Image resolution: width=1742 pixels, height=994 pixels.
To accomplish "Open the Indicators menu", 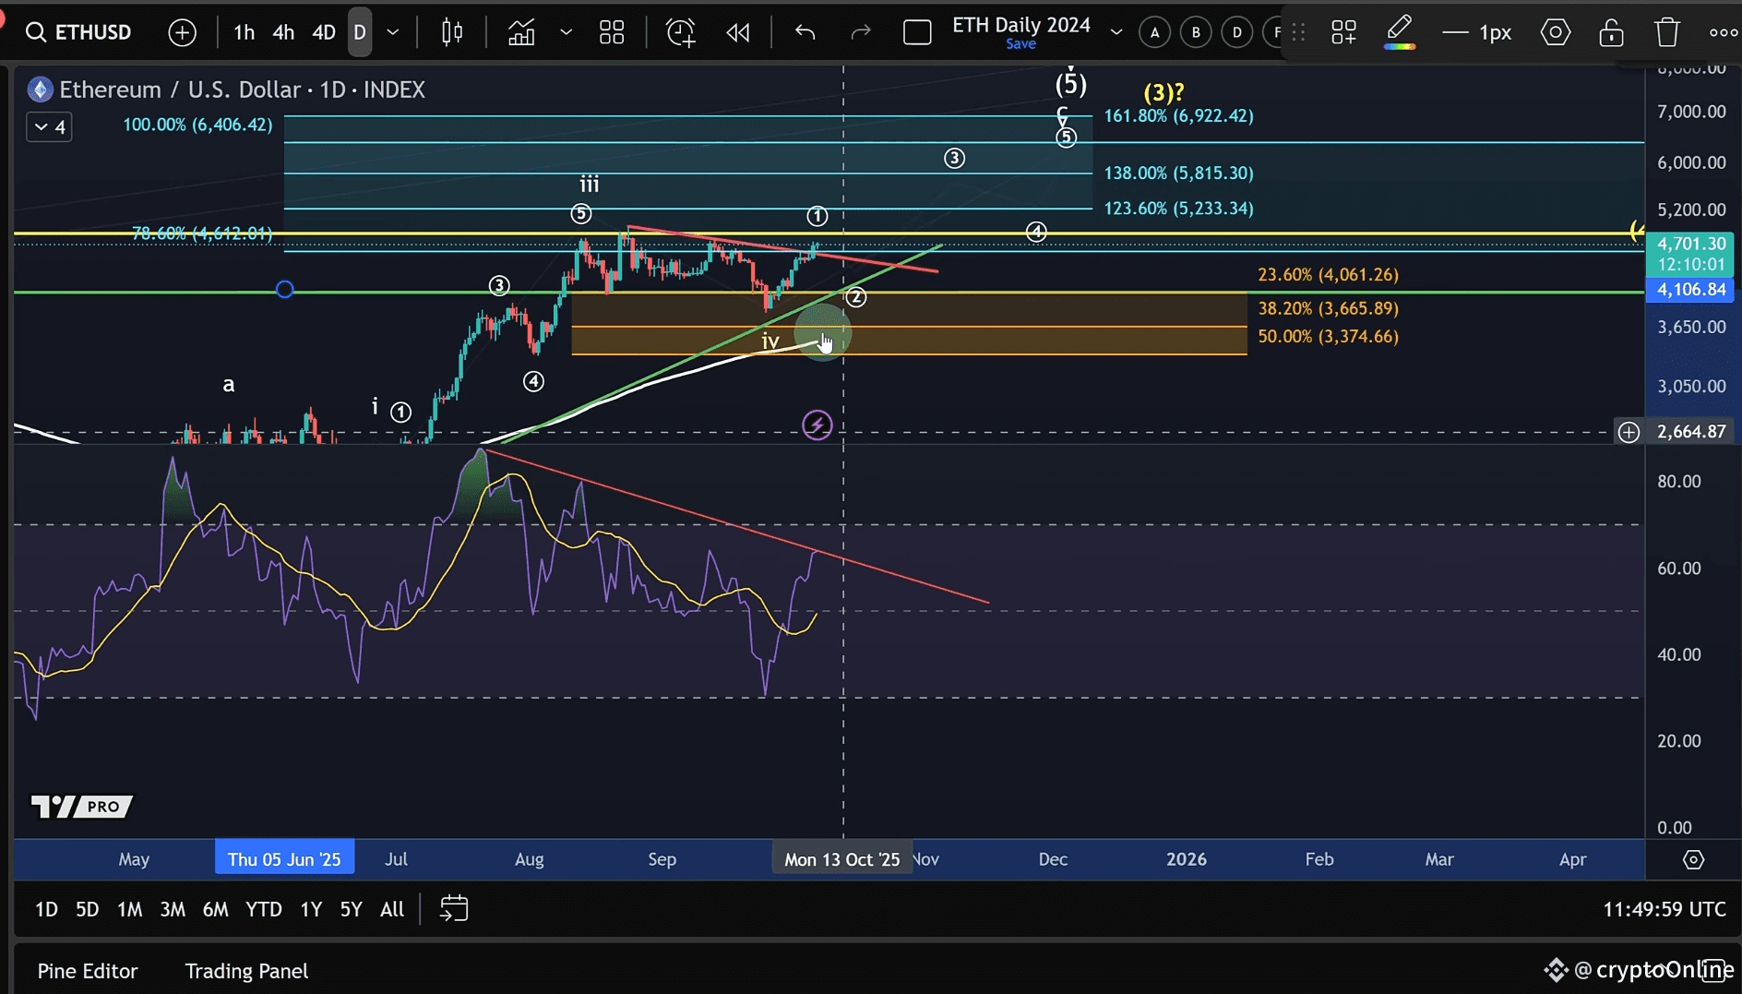I will 521,32.
